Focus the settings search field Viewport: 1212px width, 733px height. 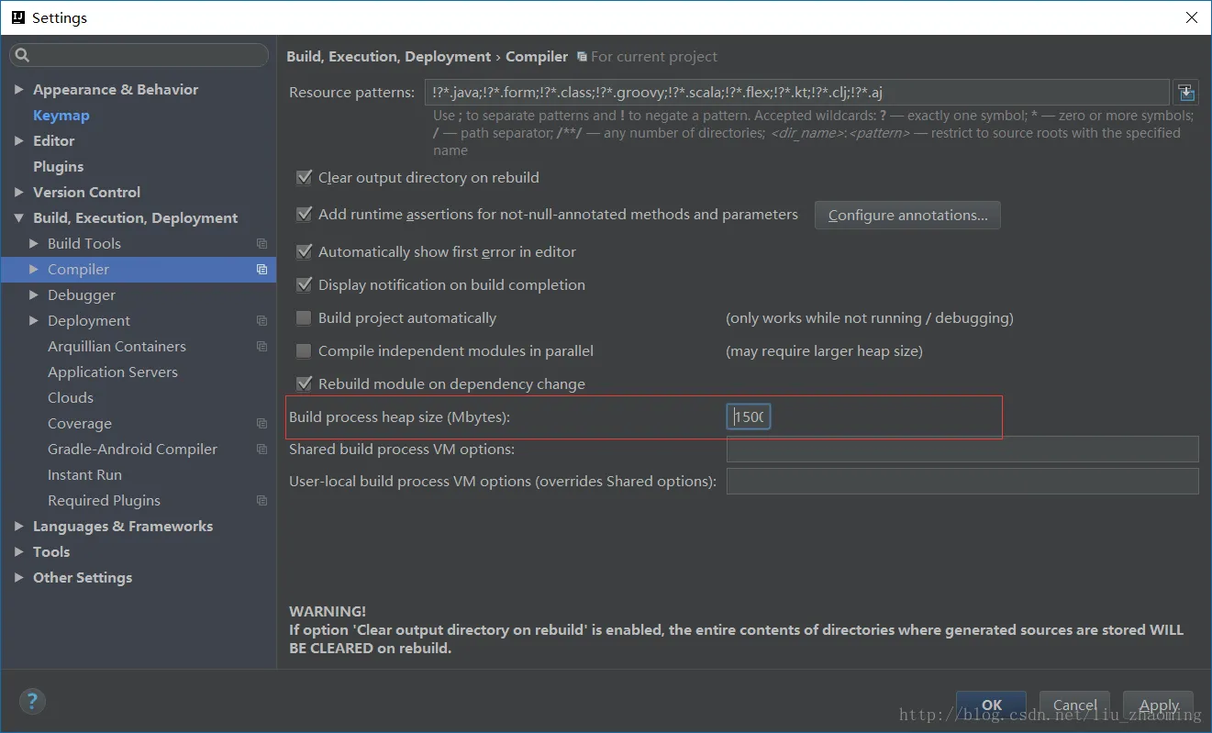tap(139, 56)
